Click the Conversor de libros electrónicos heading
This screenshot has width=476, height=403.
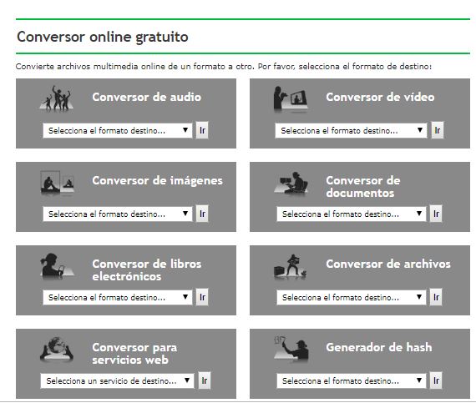[147, 270]
